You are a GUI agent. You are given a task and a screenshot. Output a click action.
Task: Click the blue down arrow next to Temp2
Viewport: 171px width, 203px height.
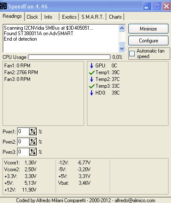(x=92, y=79)
